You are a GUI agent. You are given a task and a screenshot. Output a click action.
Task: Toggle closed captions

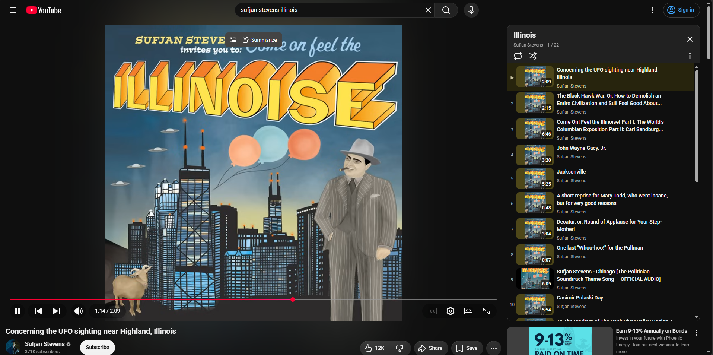pyautogui.click(x=432, y=311)
